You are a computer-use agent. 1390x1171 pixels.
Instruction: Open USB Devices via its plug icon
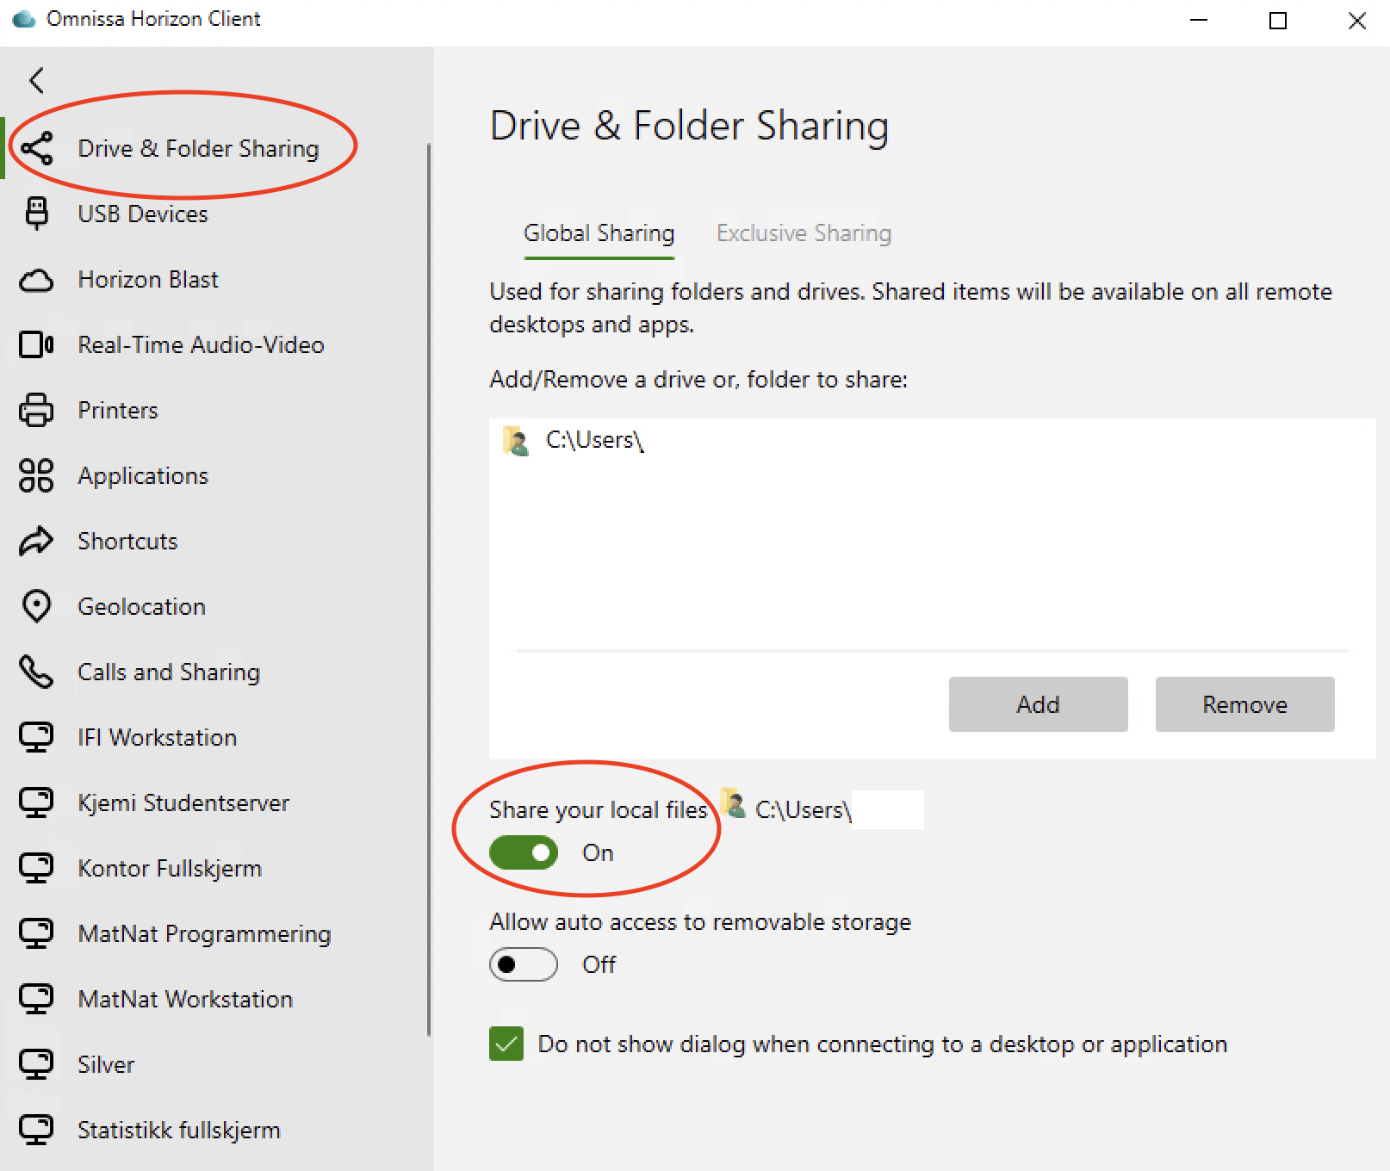pyautogui.click(x=36, y=214)
